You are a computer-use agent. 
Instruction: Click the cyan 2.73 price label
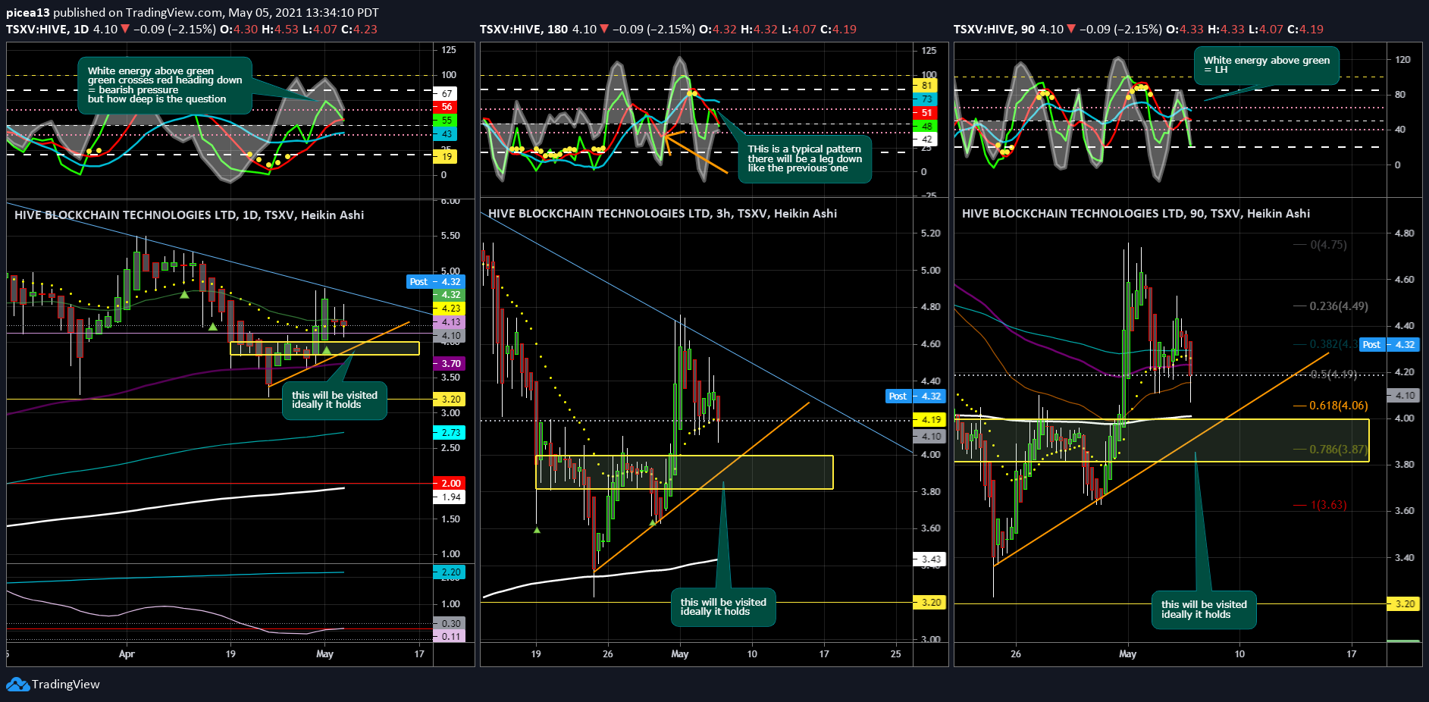(448, 433)
